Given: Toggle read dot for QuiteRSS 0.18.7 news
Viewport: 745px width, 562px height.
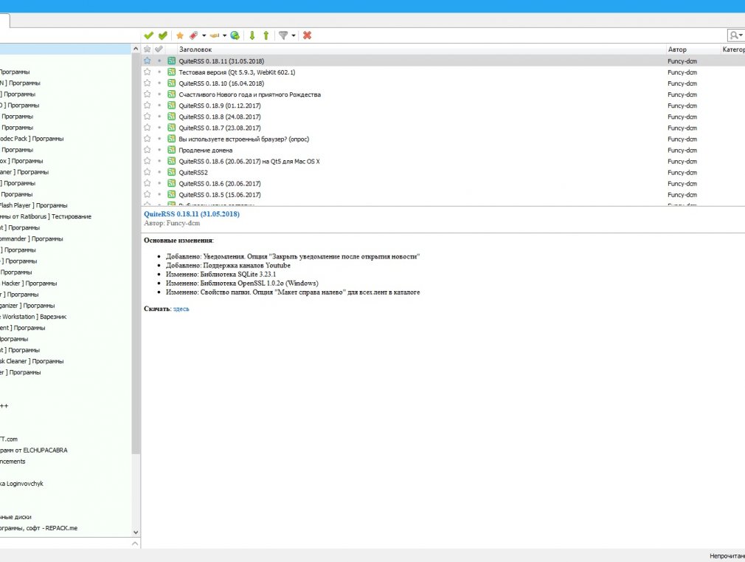Looking at the screenshot, I should 159,128.
